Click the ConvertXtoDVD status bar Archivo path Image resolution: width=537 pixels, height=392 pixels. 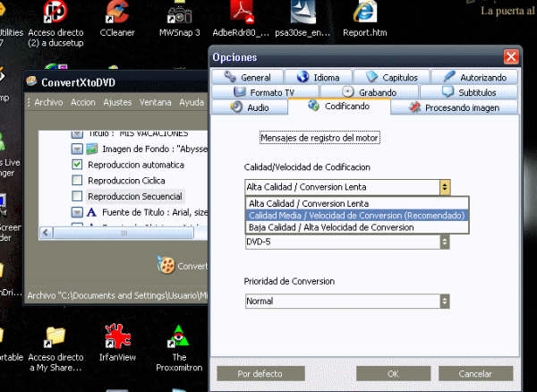pos(117,295)
